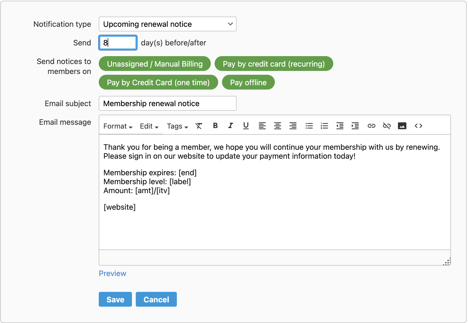Screen dimensions: 468x323
Task: Center align the email text
Action: point(277,126)
